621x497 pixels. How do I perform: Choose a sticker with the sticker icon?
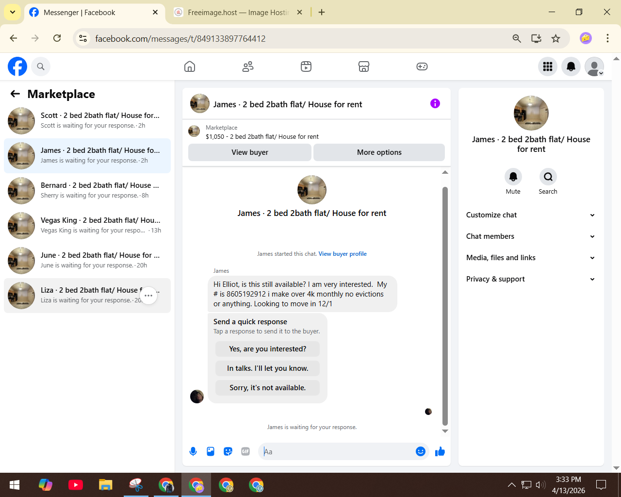pos(228,451)
